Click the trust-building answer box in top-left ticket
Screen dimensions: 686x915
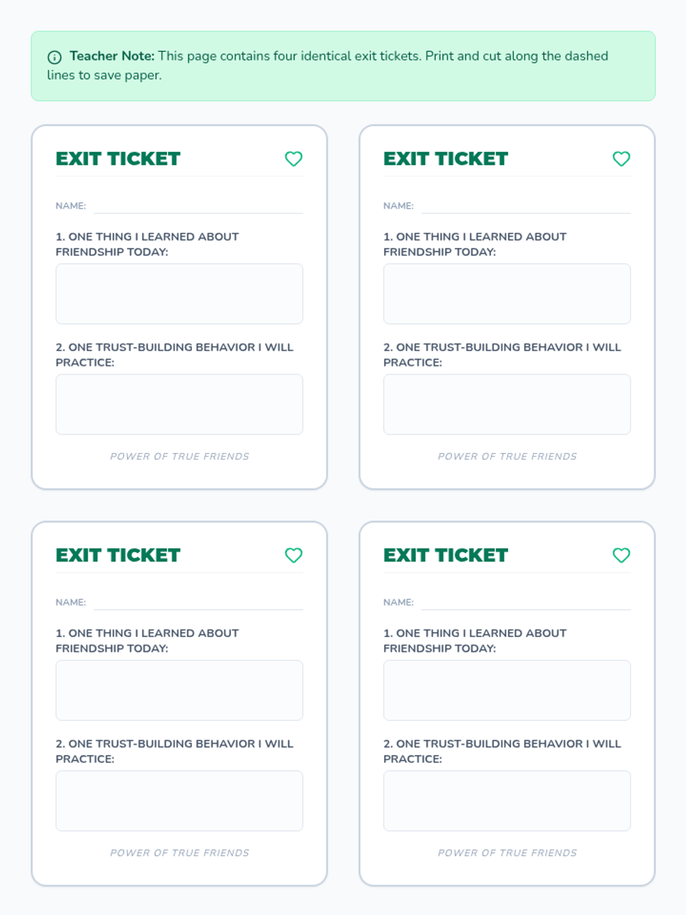(x=179, y=404)
